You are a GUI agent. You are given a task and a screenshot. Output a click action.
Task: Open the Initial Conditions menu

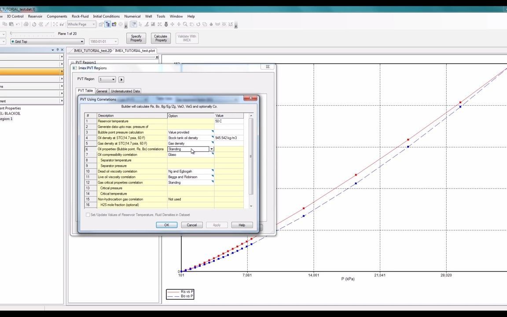[x=106, y=16]
